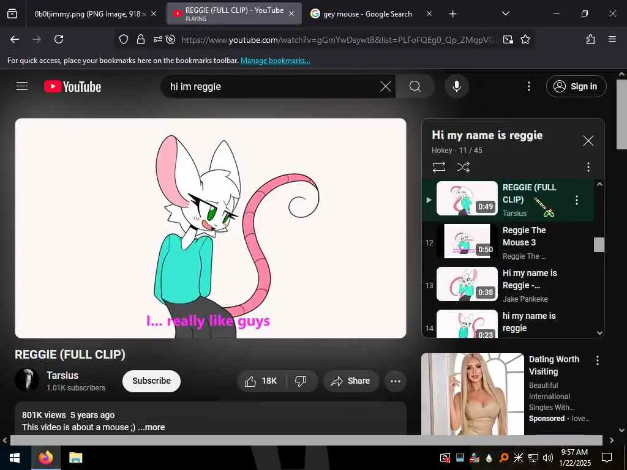
Task: Open volume control in system tray
Action: [x=547, y=458]
